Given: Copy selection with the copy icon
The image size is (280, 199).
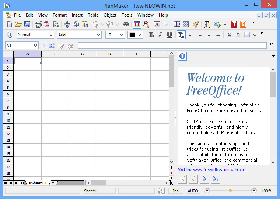Looking at the screenshot, I should tap(76, 24).
